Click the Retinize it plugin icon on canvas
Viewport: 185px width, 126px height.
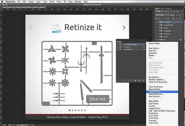pyautogui.click(x=57, y=27)
